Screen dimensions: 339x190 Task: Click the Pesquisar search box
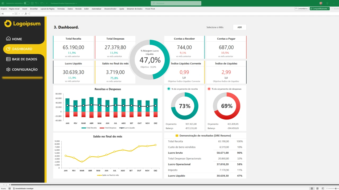point(176,3)
